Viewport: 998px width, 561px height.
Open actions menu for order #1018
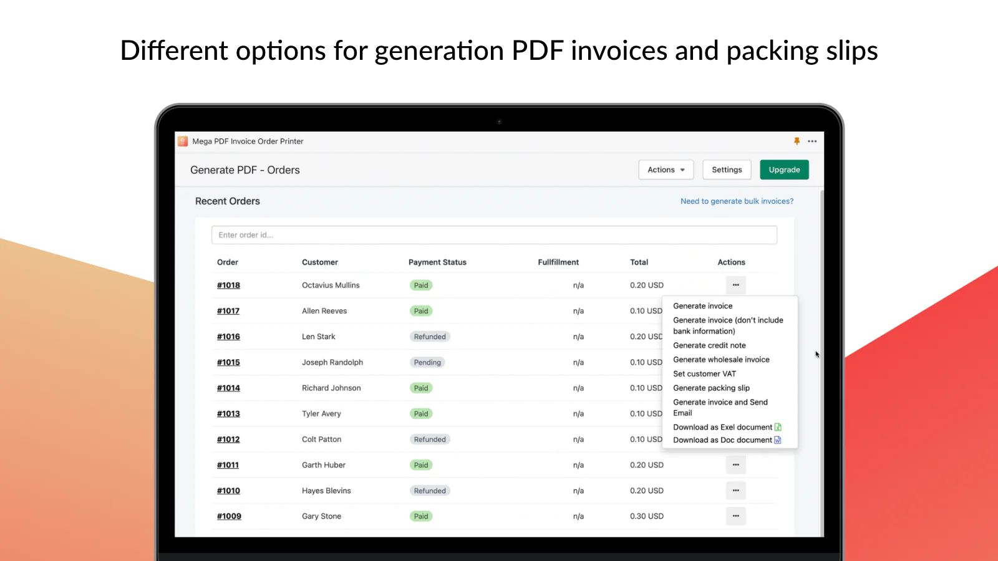point(735,285)
